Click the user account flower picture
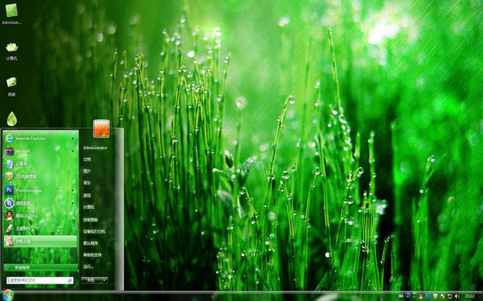Screen dimensions: 483x301 pyautogui.click(x=101, y=128)
